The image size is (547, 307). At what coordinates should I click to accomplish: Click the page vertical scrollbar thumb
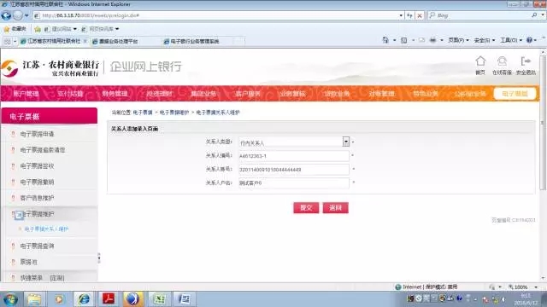pyautogui.click(x=543, y=122)
